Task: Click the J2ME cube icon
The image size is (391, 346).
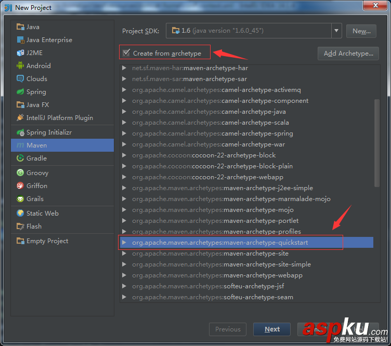Action: coord(20,53)
